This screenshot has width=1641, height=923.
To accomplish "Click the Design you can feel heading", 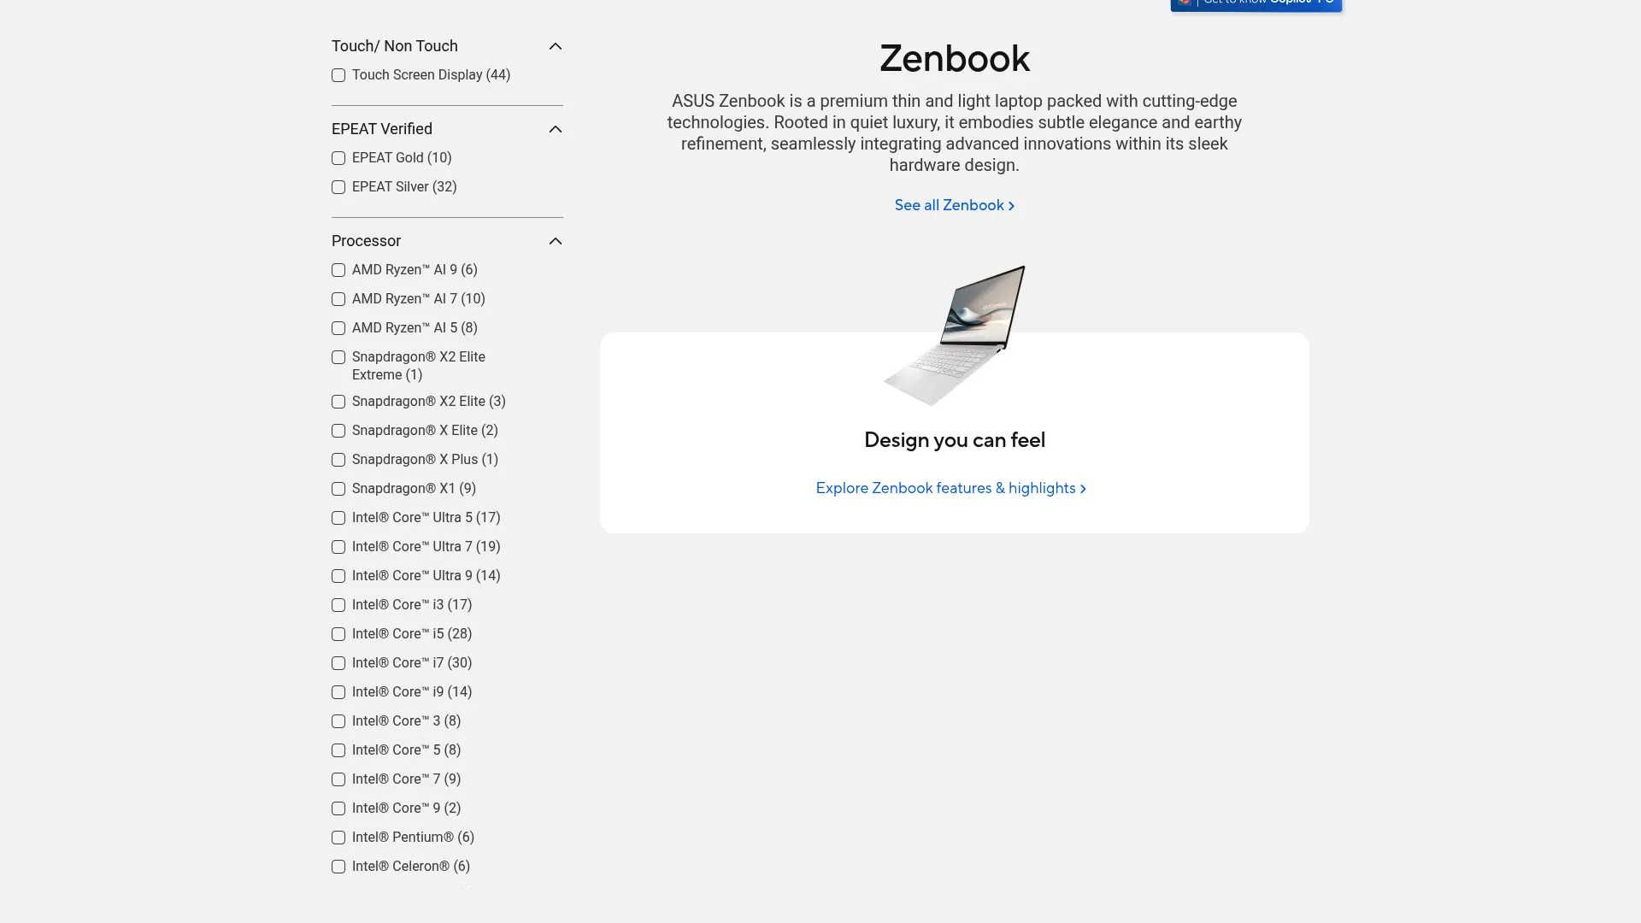I will 955,440.
